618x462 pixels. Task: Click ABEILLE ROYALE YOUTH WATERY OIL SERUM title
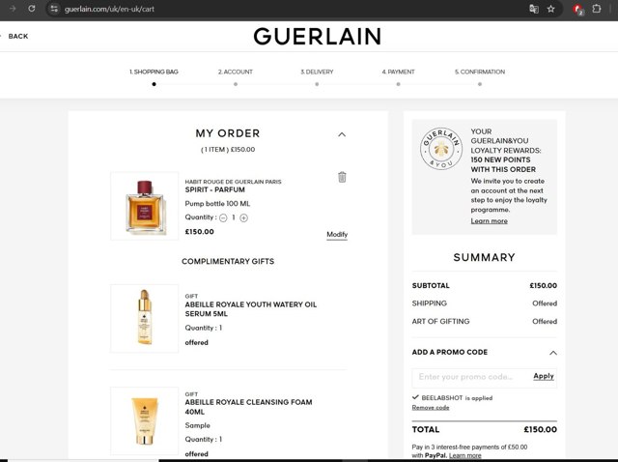point(251,309)
